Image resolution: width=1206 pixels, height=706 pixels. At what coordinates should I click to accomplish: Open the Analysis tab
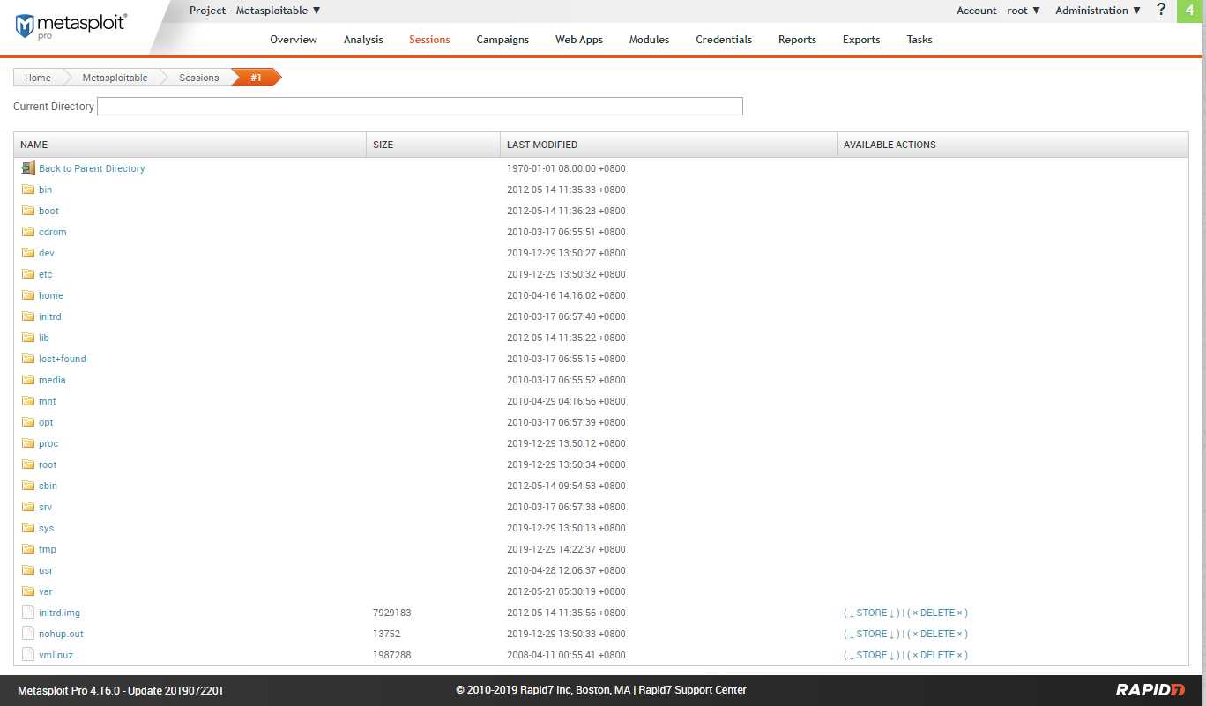click(x=363, y=40)
